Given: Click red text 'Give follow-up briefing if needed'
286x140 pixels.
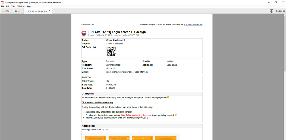Looking at the screenshot, I should click(x=136, y=115).
